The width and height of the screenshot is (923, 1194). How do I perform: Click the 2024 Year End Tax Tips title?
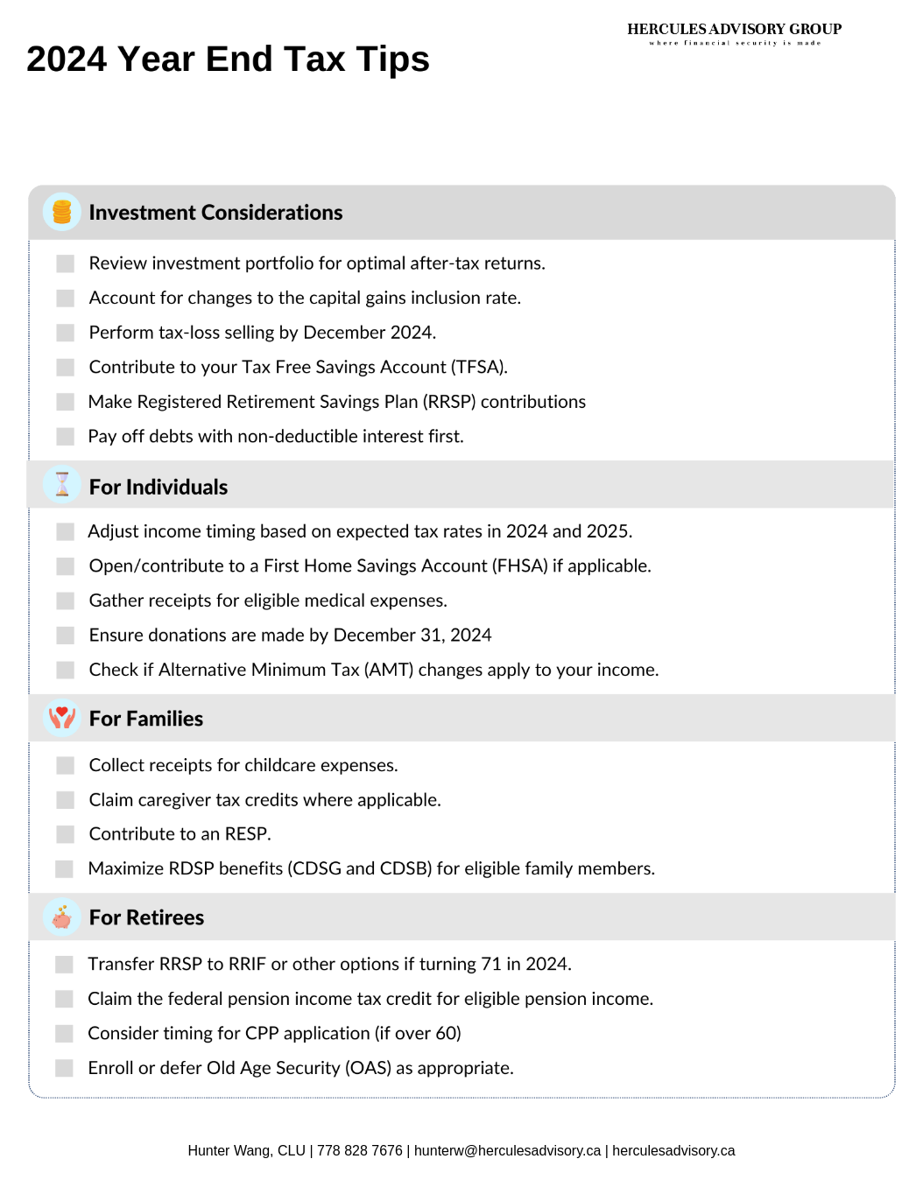point(228,60)
